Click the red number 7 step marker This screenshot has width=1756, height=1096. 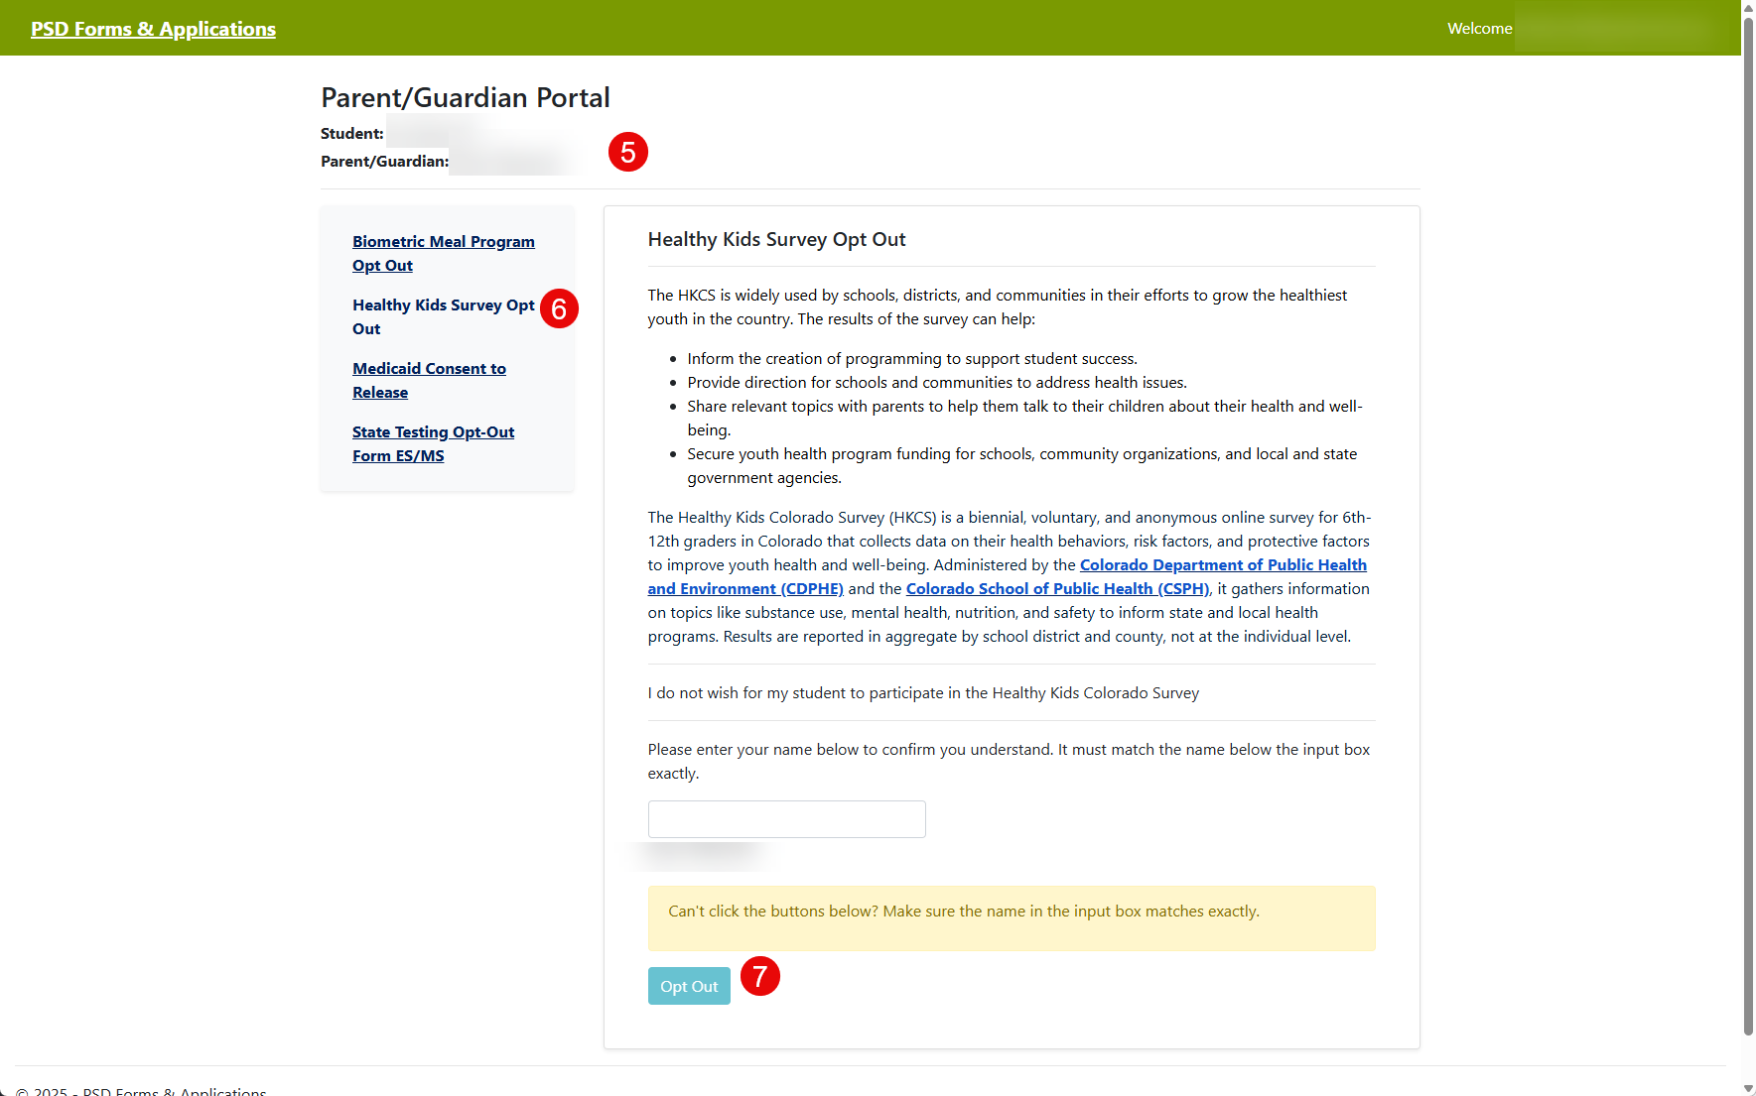[x=759, y=976]
